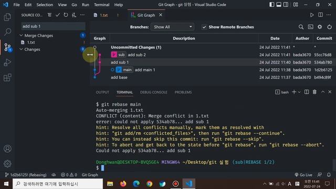Switch to the PROBLEMS panel tab
The width and height of the screenshot is (336, 189).
click(x=183, y=92)
